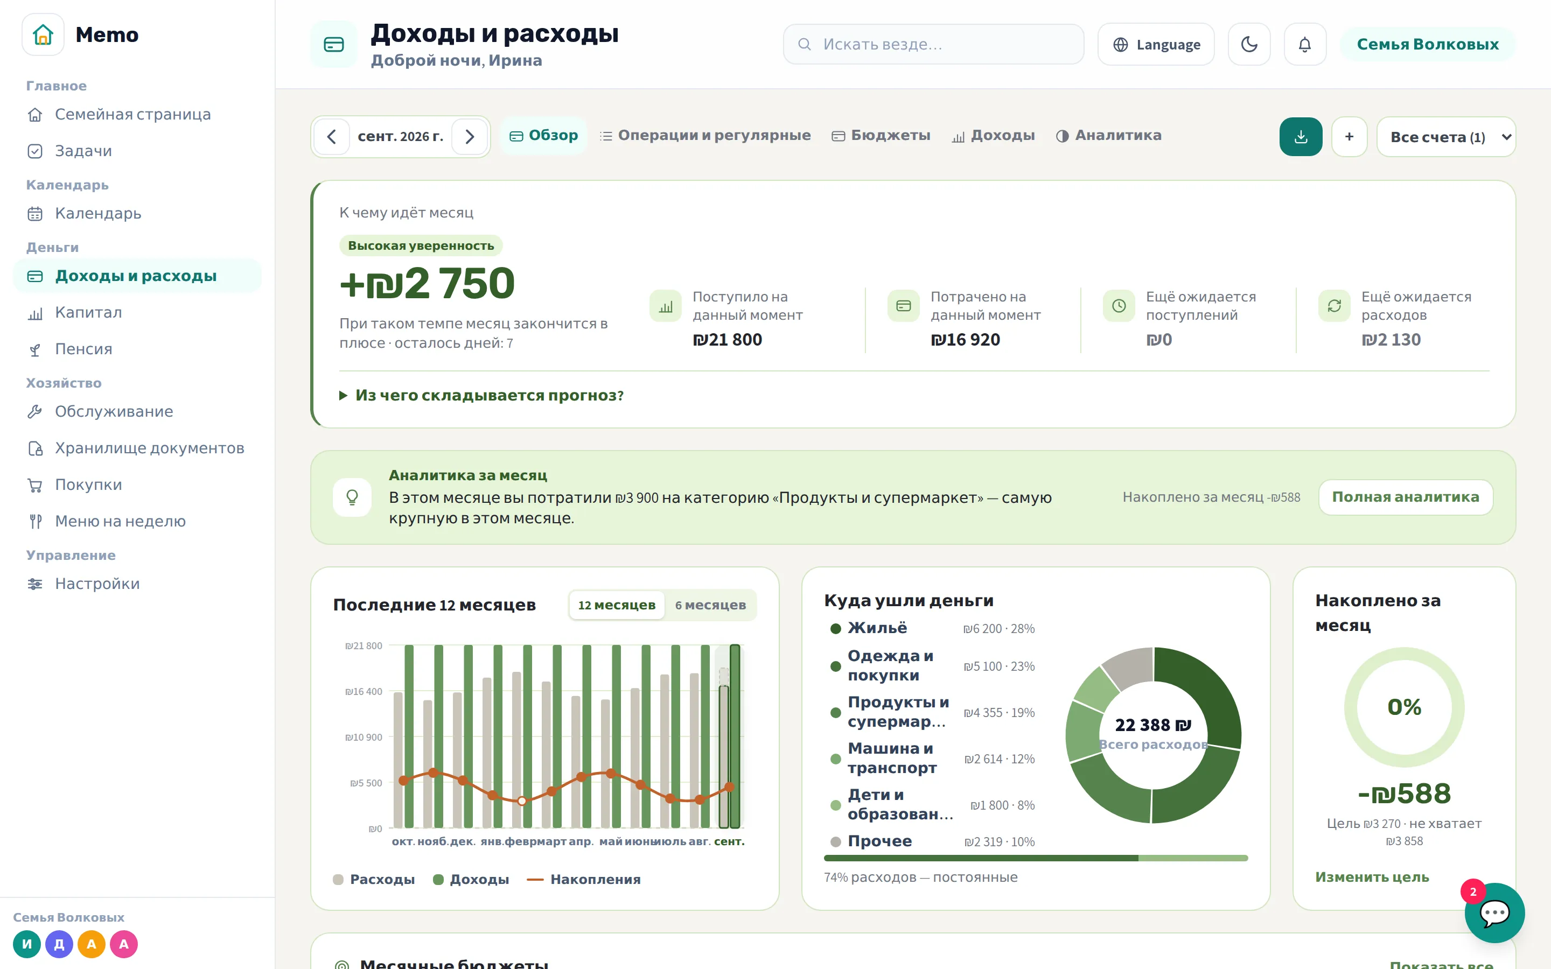
Task: Open the Бюджеты tab
Action: point(881,135)
